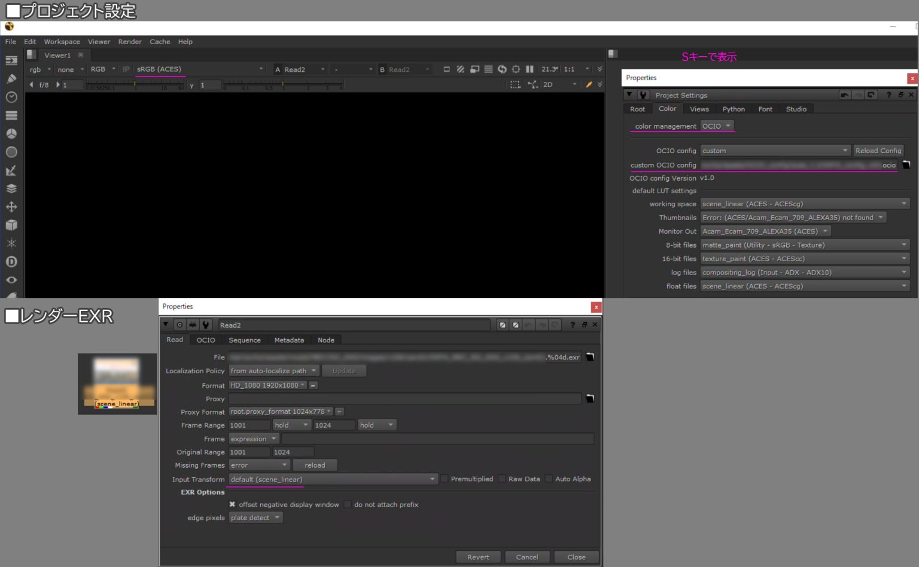Switch to the Metadata tab
919x567 pixels.
click(x=289, y=340)
